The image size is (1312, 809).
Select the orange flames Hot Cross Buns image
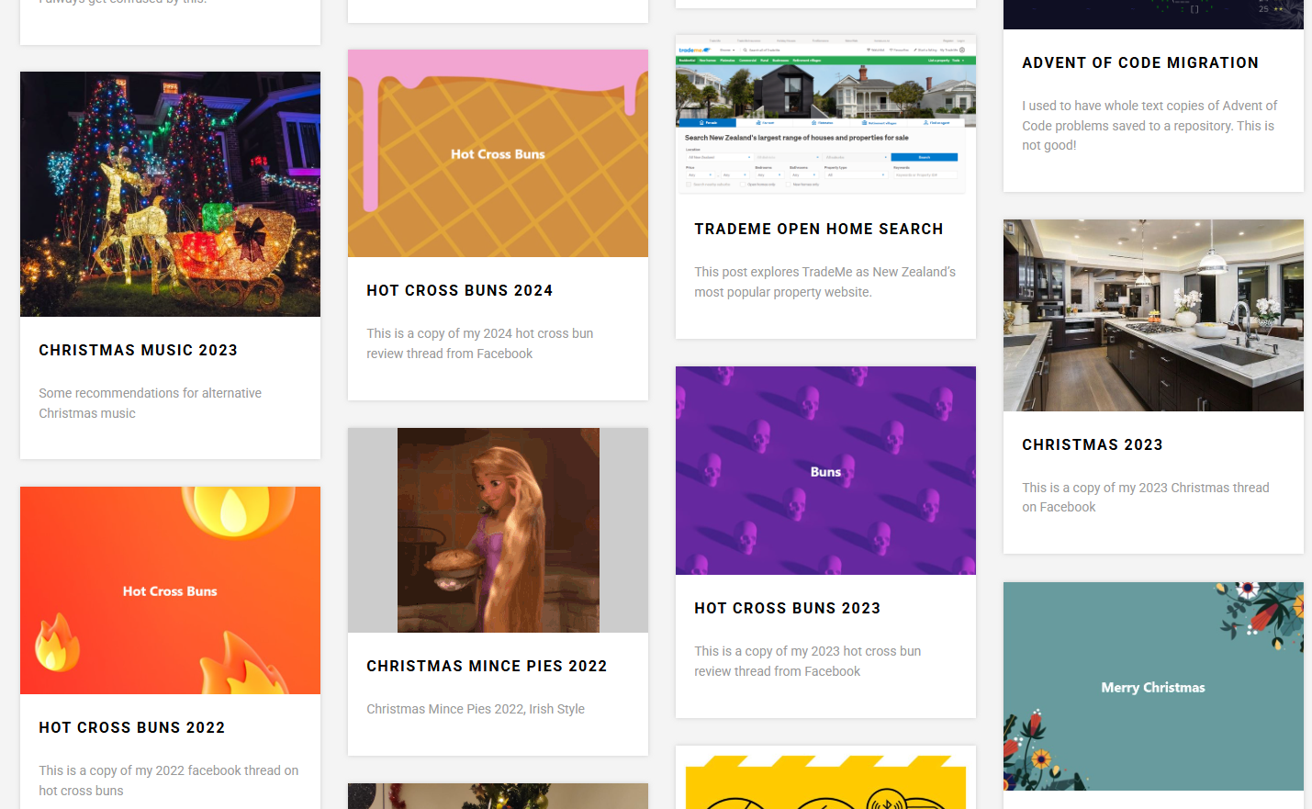pyautogui.click(x=170, y=590)
